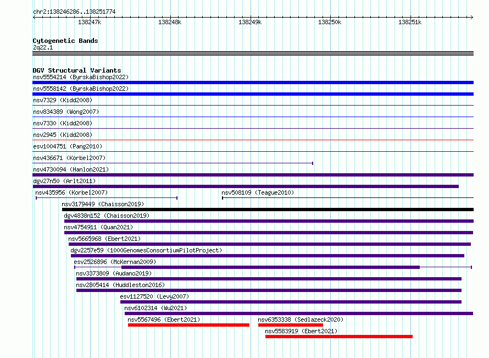Viewport: 489px width, 358px height.
Task: Open nsv435956 (Korbel2007) variant label
Action: point(71,192)
